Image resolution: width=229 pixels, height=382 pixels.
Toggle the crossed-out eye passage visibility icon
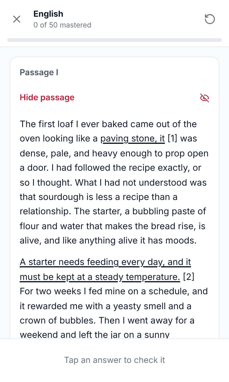[x=205, y=98]
